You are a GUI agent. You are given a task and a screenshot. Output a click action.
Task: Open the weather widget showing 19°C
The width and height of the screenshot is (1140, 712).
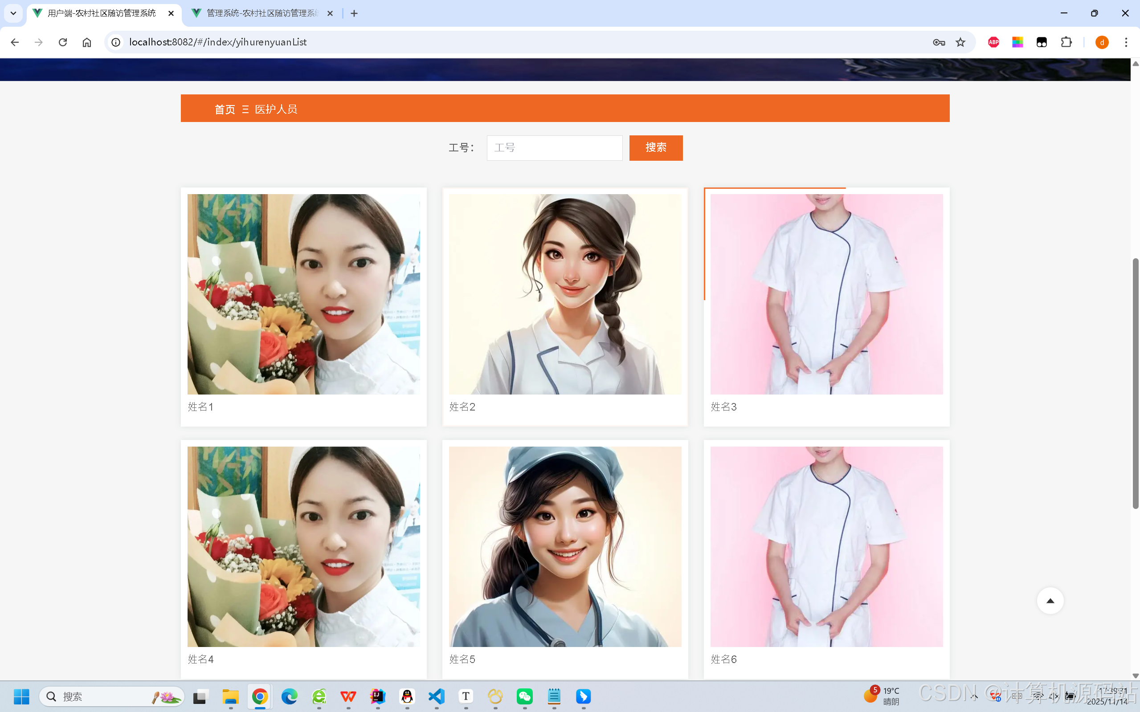click(x=882, y=696)
